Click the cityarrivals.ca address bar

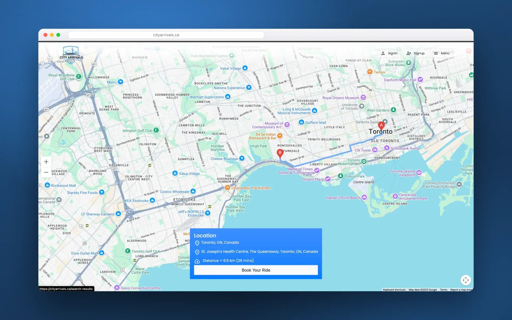(x=166, y=35)
